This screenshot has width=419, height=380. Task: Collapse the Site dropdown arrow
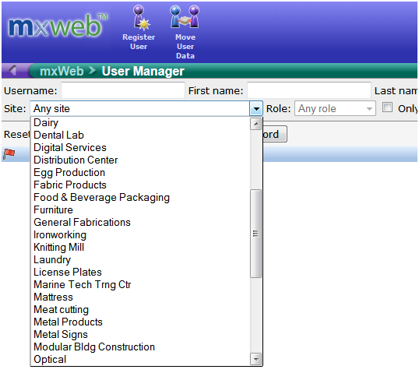tap(256, 109)
